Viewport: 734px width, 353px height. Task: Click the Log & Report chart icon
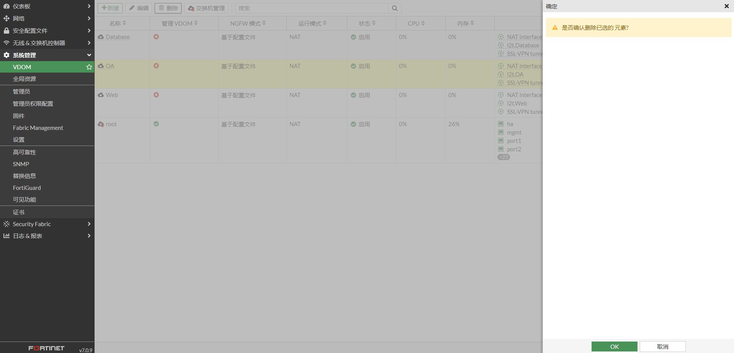7,236
